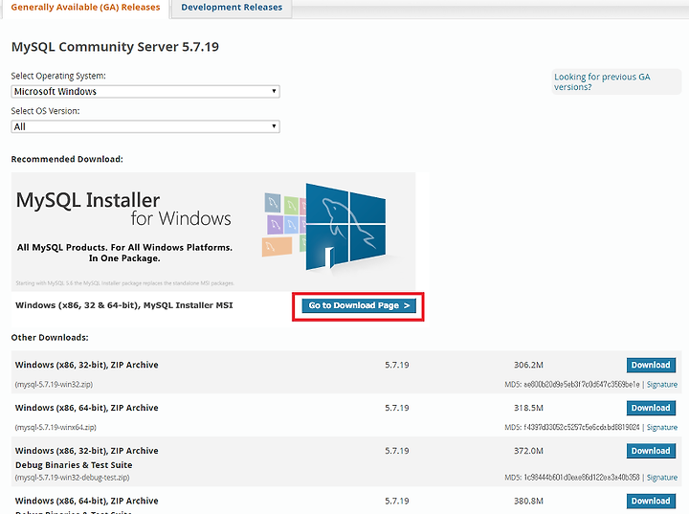Screen dimensions: 689x514
Task: Switch to Generally Available (GA) Releases tab
Action: click(85, 8)
